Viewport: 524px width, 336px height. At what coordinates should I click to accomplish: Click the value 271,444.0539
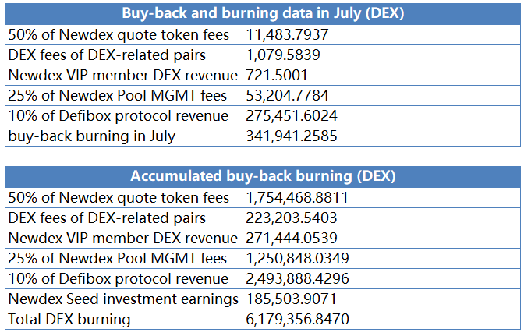click(292, 238)
